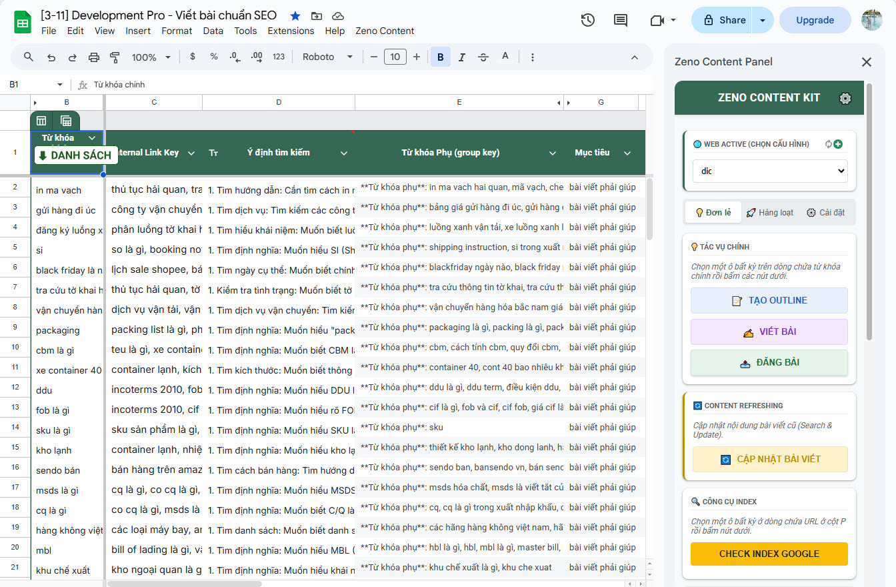The image size is (896, 587).
Task: Click the TẠO OUTLINE button
Action: [x=769, y=300]
